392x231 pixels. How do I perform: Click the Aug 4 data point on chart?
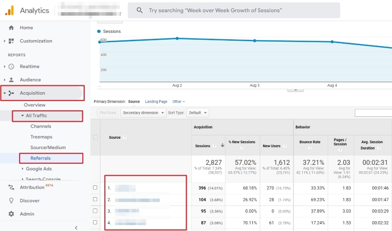coord(332,42)
